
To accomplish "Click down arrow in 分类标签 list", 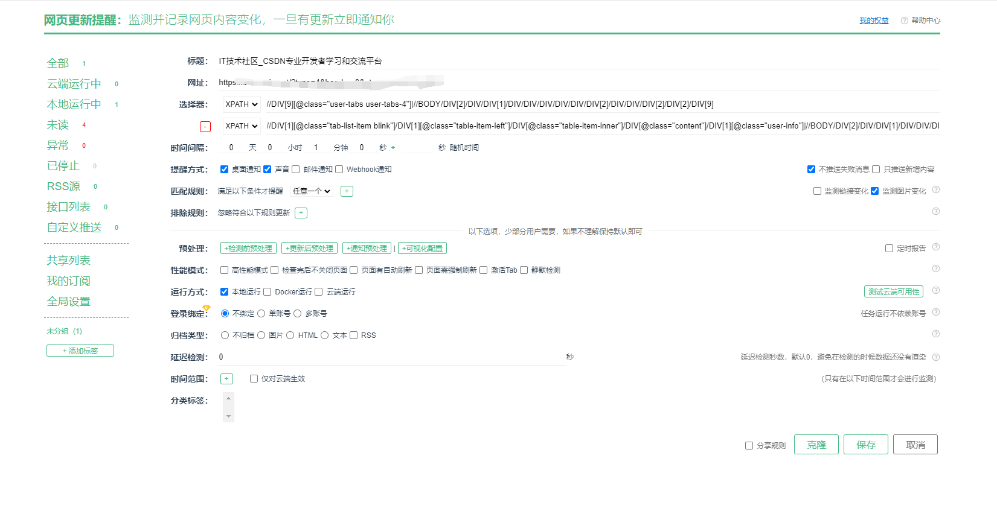I will coord(228,416).
